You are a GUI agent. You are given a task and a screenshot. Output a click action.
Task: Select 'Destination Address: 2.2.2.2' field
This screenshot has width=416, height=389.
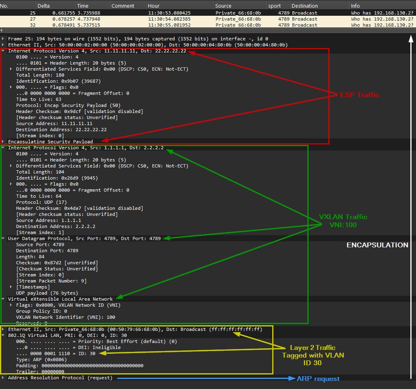click(x=56, y=226)
